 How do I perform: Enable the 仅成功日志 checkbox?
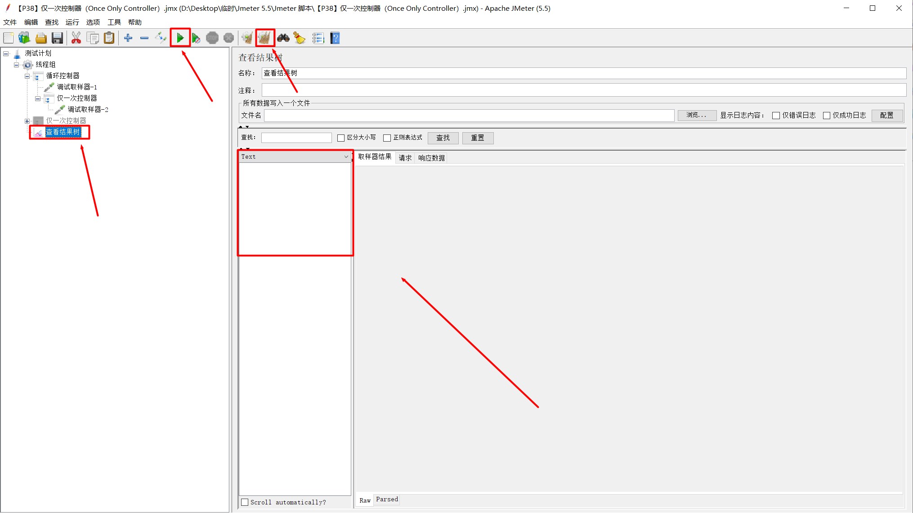pyautogui.click(x=826, y=116)
